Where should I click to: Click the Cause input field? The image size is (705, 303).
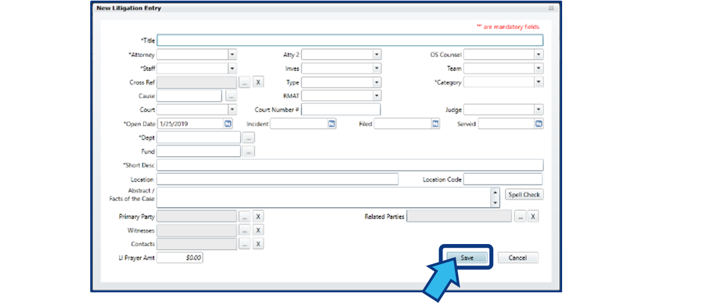pos(189,96)
